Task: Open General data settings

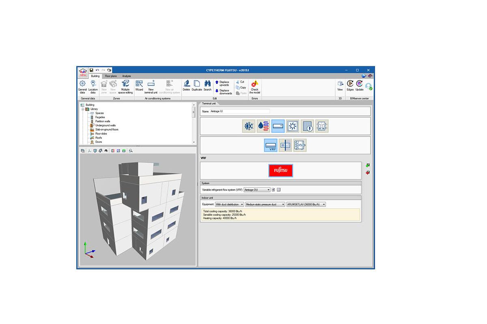Action: [x=82, y=87]
